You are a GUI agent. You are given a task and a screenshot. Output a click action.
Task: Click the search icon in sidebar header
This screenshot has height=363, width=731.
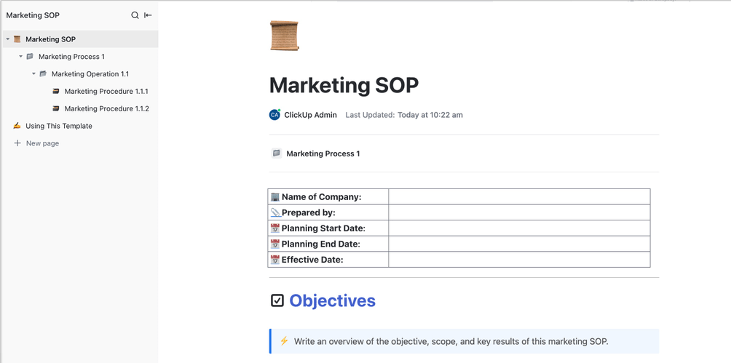[x=135, y=15]
